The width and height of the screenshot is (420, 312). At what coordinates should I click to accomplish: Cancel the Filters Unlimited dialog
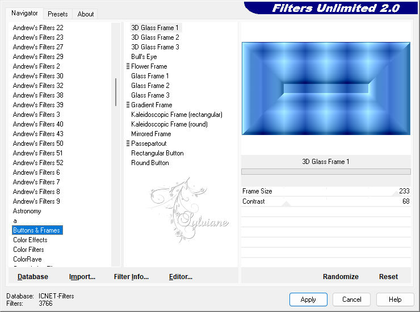pos(351,300)
